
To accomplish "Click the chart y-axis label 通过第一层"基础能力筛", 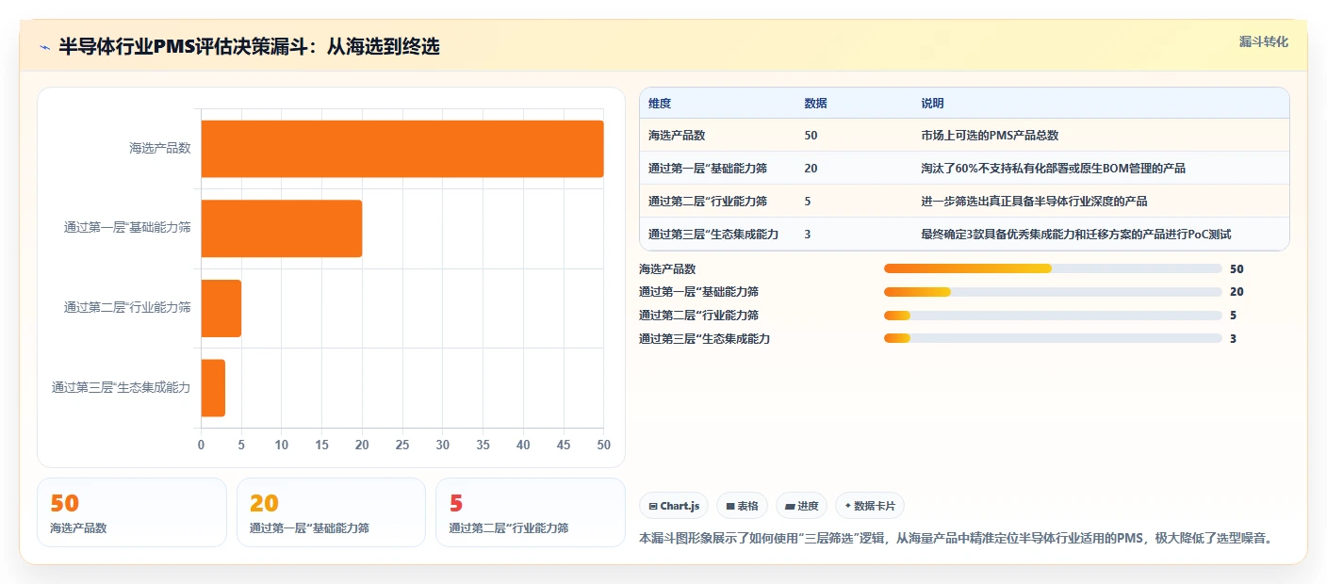I will click(127, 228).
